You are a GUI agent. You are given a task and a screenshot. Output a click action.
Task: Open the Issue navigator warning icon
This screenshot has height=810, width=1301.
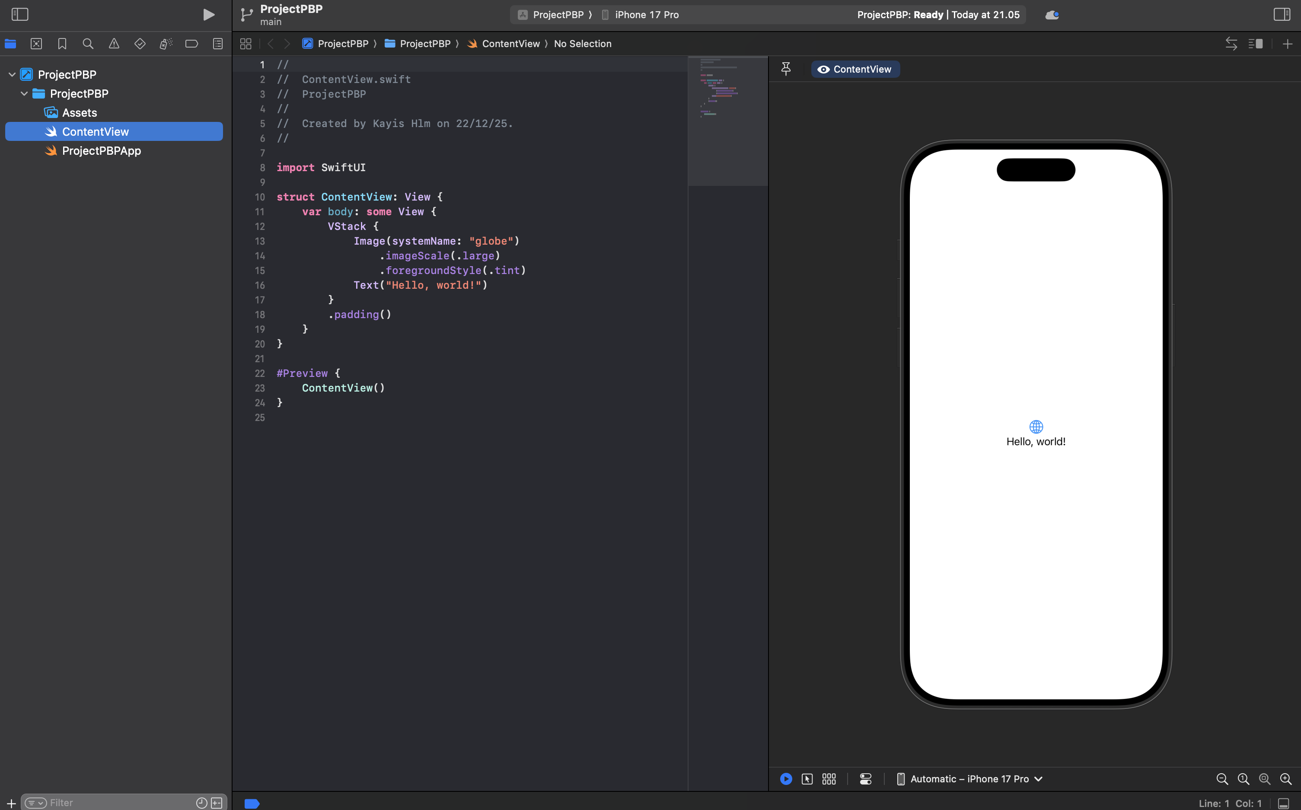point(114,44)
